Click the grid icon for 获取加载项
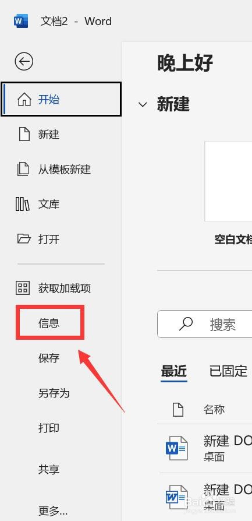Image resolution: width=252 pixels, height=521 pixels. [x=23, y=288]
